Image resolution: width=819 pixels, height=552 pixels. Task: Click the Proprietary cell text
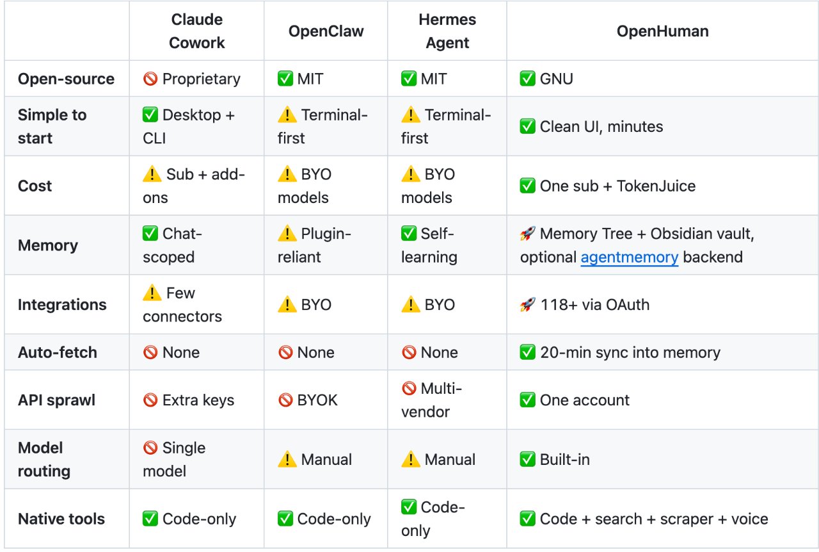pos(202,79)
